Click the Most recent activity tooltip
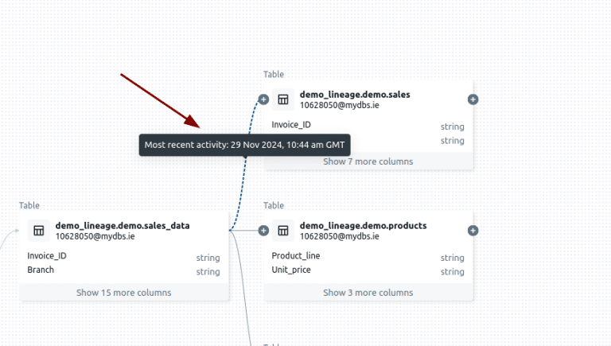 (244, 145)
